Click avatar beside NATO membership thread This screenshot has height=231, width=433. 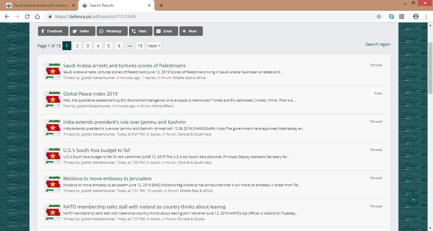(53, 212)
